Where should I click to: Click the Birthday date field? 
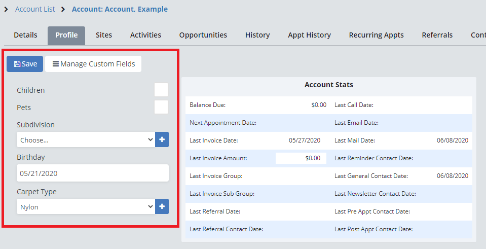click(92, 173)
